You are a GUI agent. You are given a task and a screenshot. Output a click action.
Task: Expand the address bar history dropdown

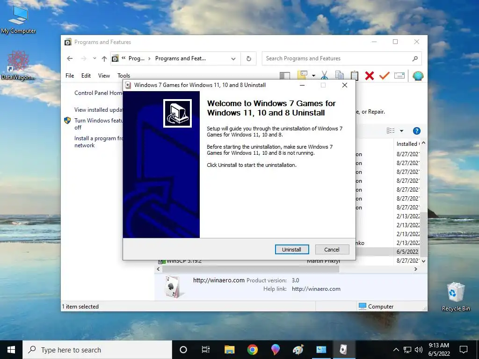233,58
